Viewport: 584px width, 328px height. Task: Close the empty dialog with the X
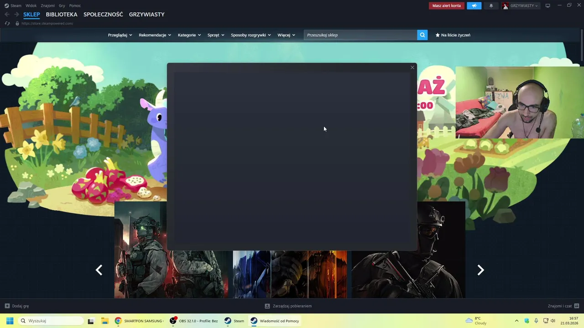[412, 67]
